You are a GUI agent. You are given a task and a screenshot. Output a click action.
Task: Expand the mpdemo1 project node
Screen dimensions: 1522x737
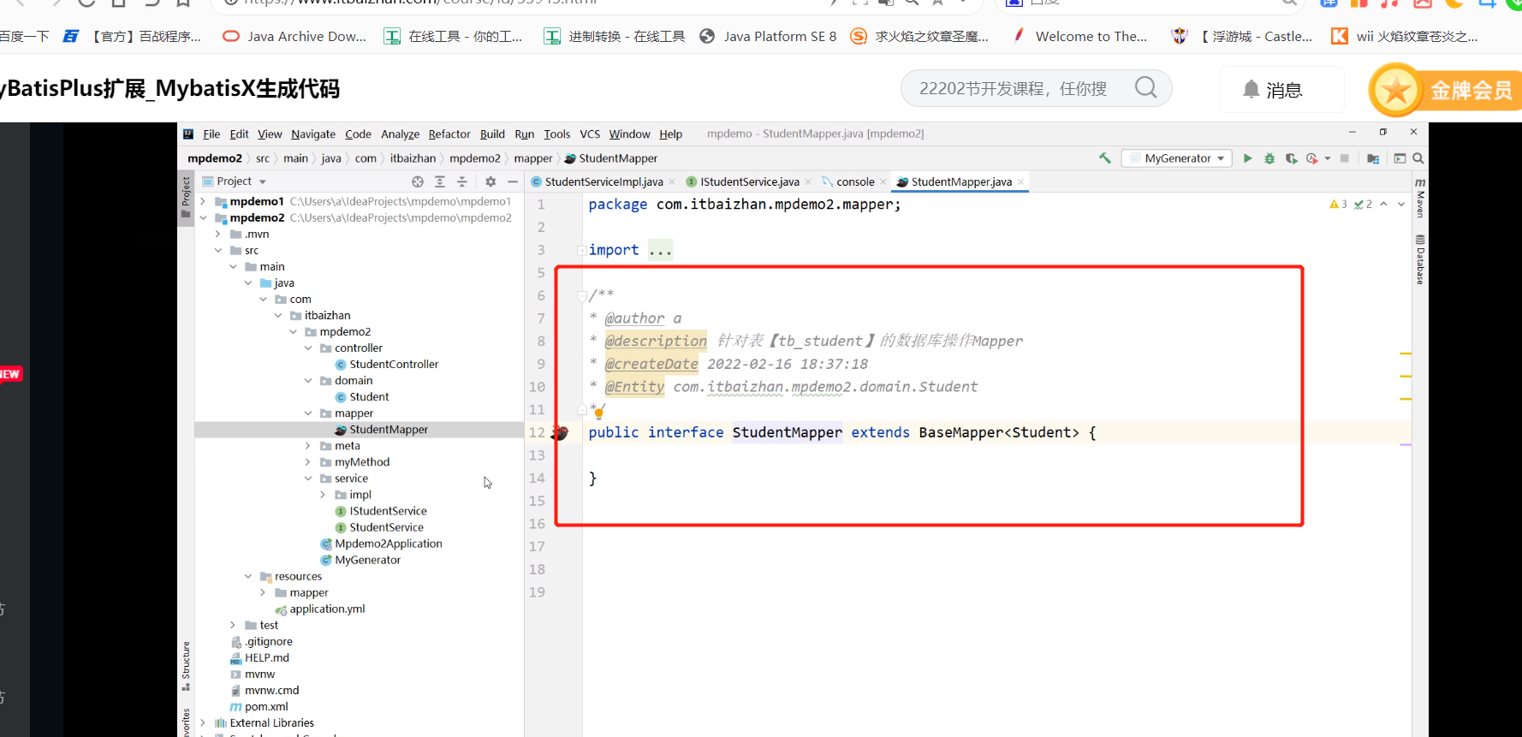click(203, 201)
